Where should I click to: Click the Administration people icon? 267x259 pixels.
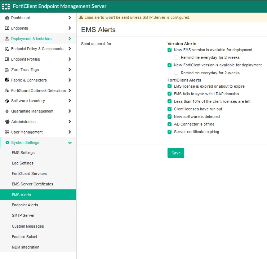coord(7,122)
